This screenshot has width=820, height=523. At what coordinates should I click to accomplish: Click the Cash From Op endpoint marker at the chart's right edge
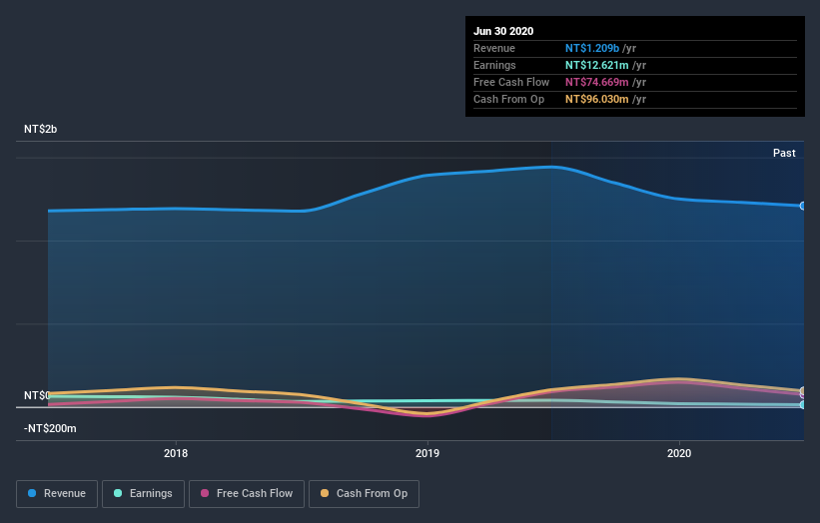pos(803,391)
